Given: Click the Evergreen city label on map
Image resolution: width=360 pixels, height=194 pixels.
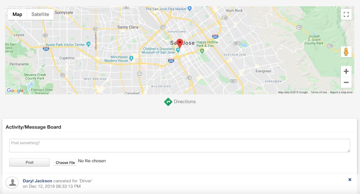Looking at the screenshot, I should tap(263, 71).
